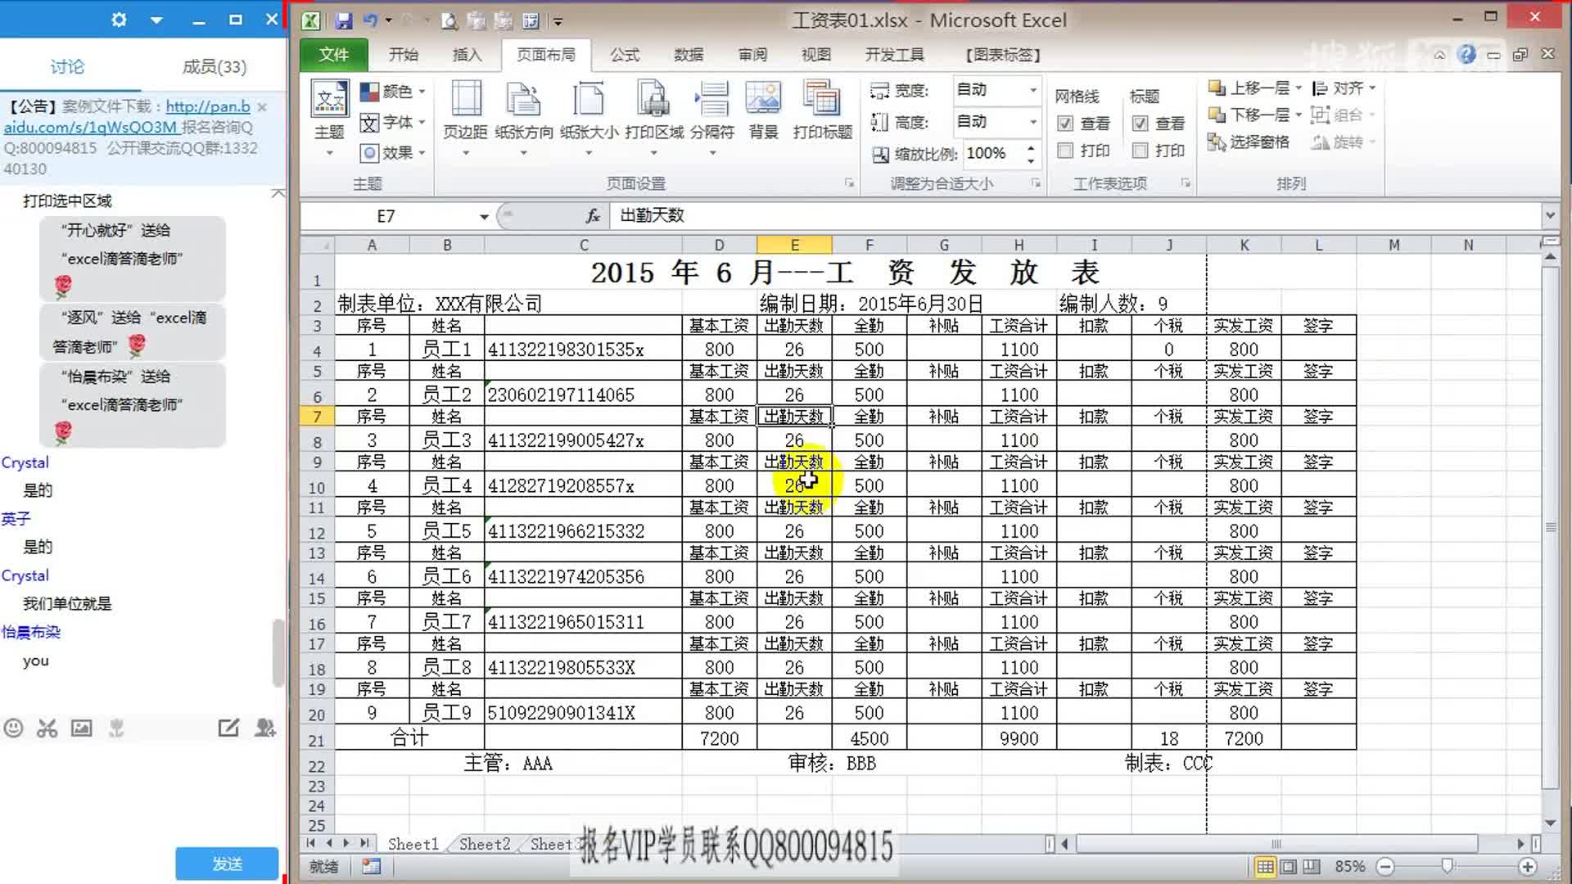Open Width (宽度) auto dropdown
This screenshot has height=884, width=1572.
point(1033,89)
